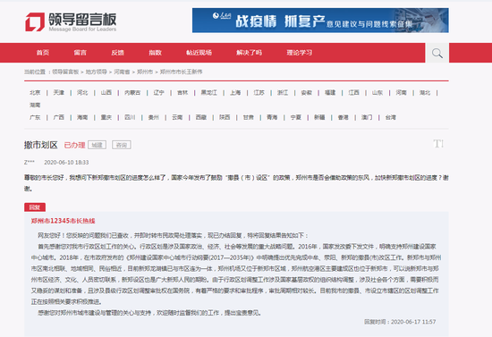Open the search magnifier icon
This screenshot has height=337, width=492.
pos(437,53)
